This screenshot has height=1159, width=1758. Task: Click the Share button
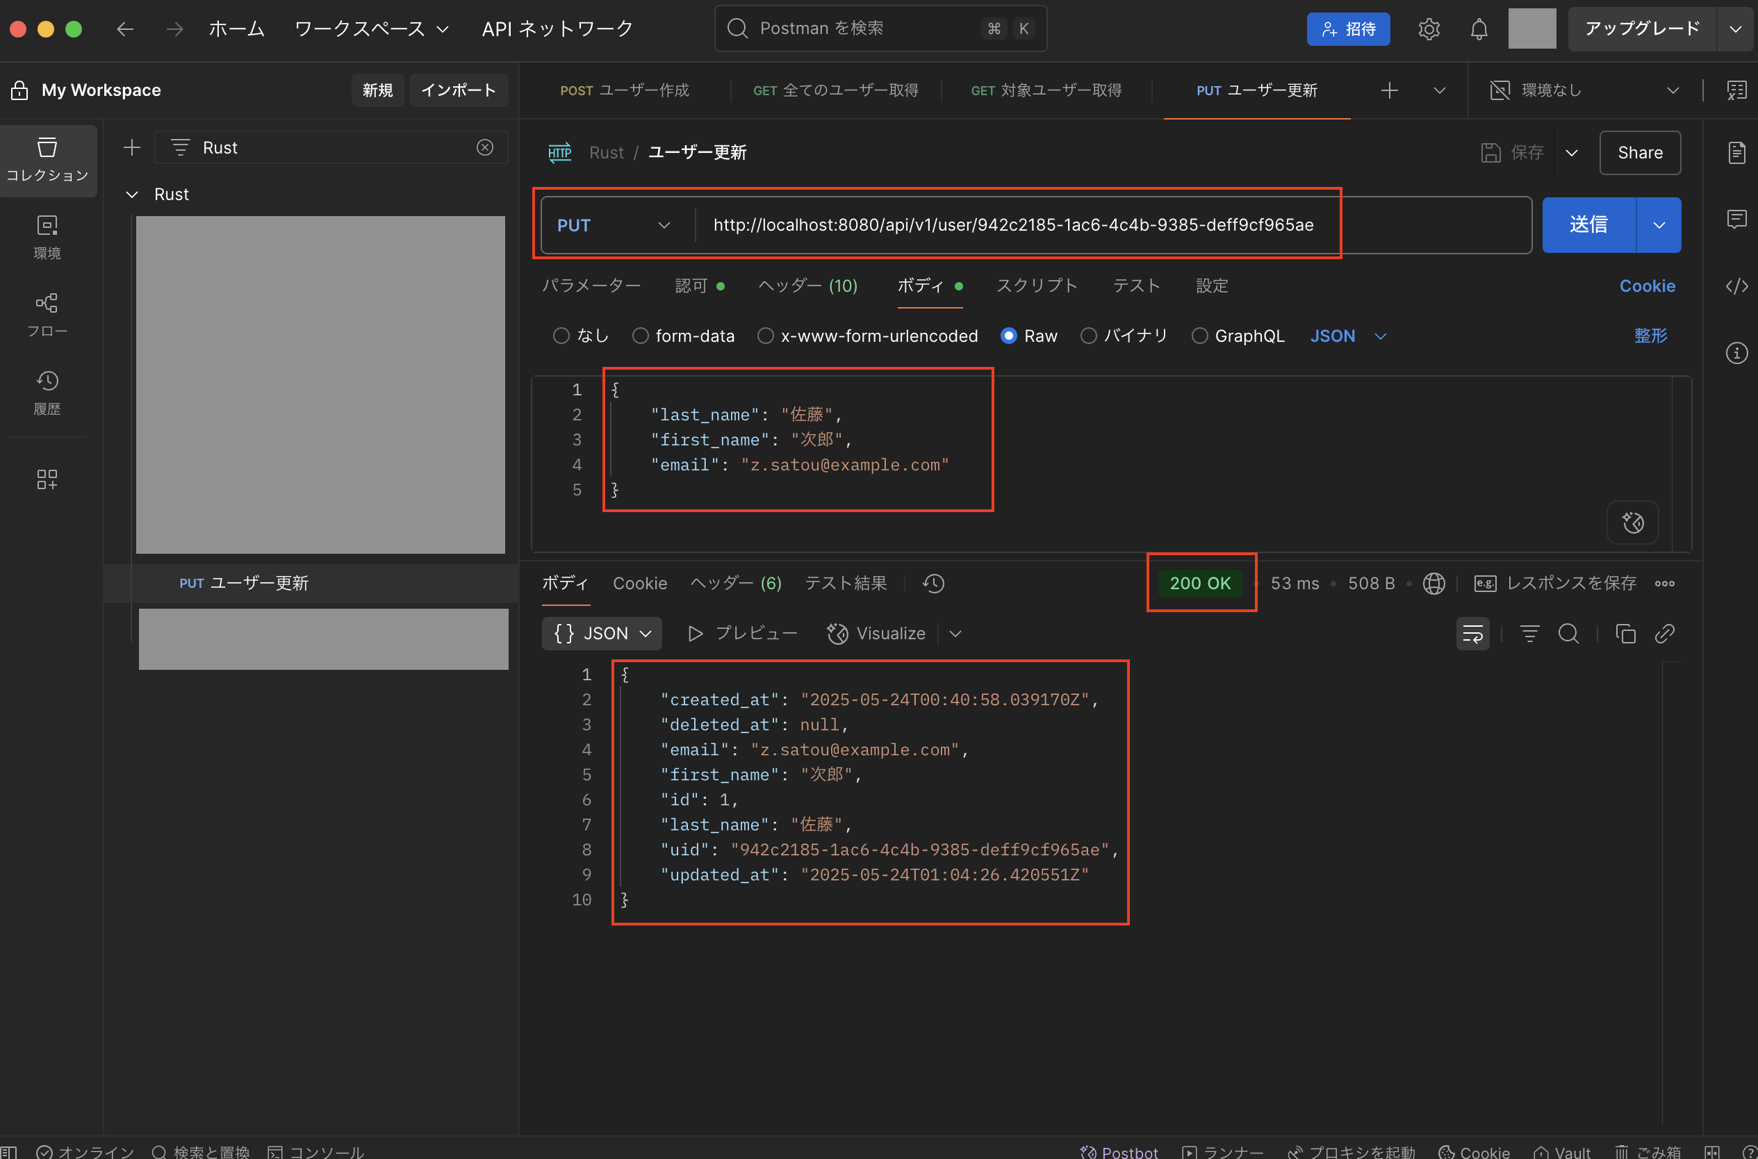[x=1640, y=152]
